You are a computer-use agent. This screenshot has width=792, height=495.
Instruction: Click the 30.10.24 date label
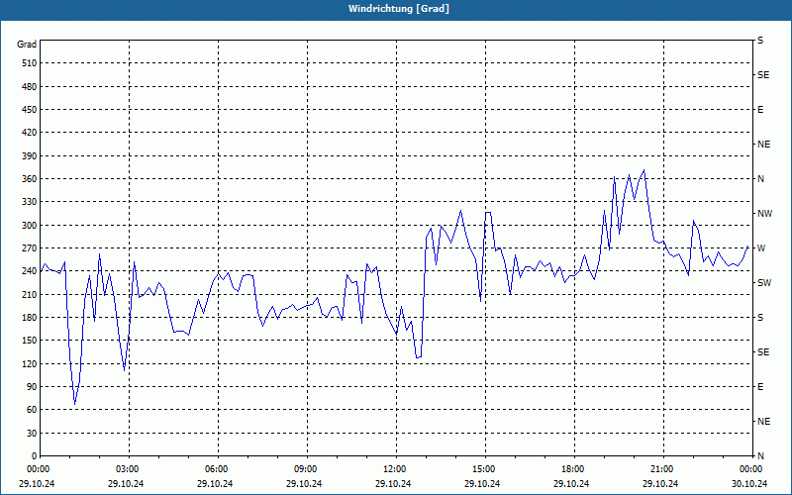(749, 483)
